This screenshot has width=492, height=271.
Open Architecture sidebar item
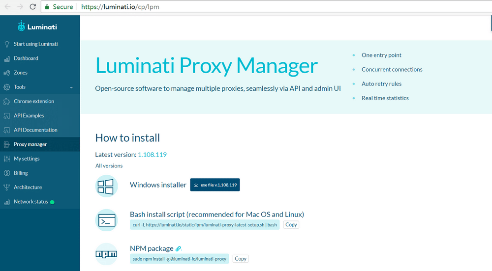pyautogui.click(x=28, y=187)
